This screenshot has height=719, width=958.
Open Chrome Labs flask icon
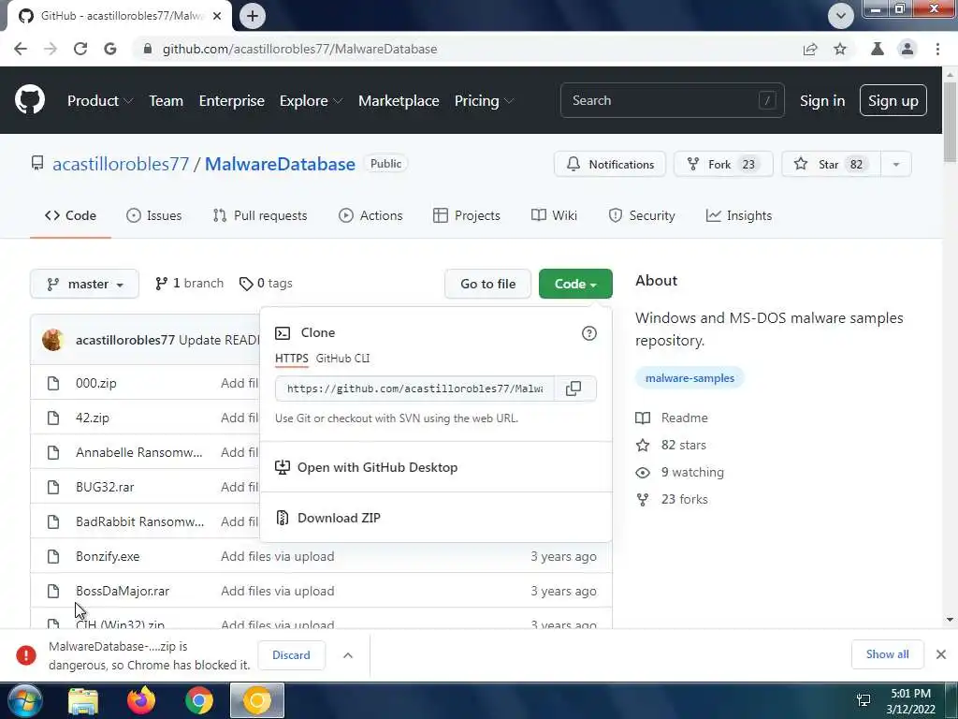click(x=878, y=49)
